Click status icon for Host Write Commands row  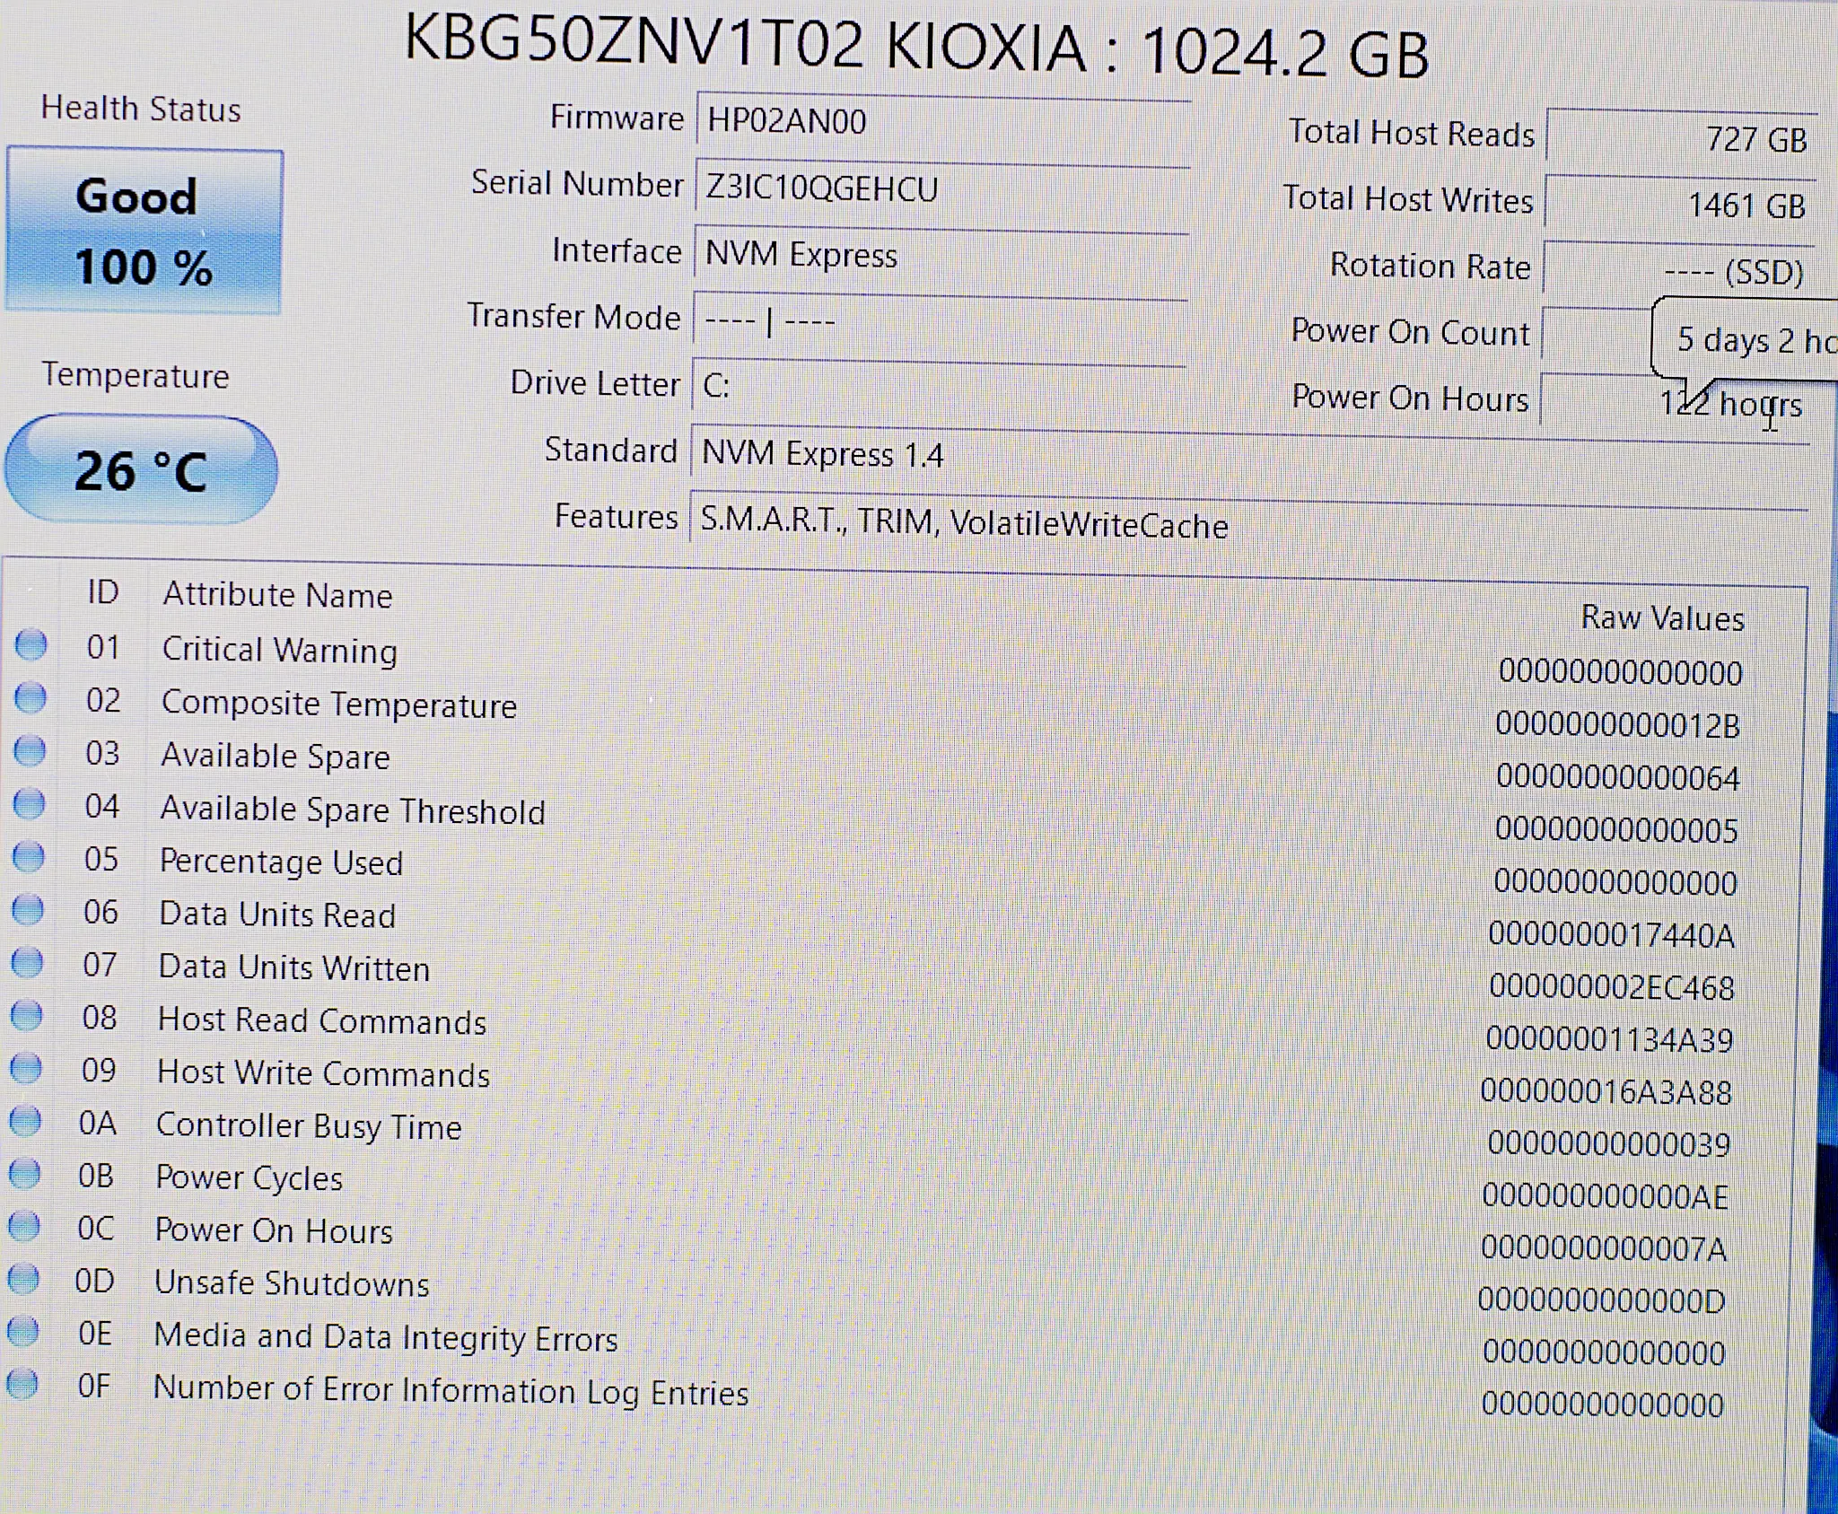tap(26, 1068)
